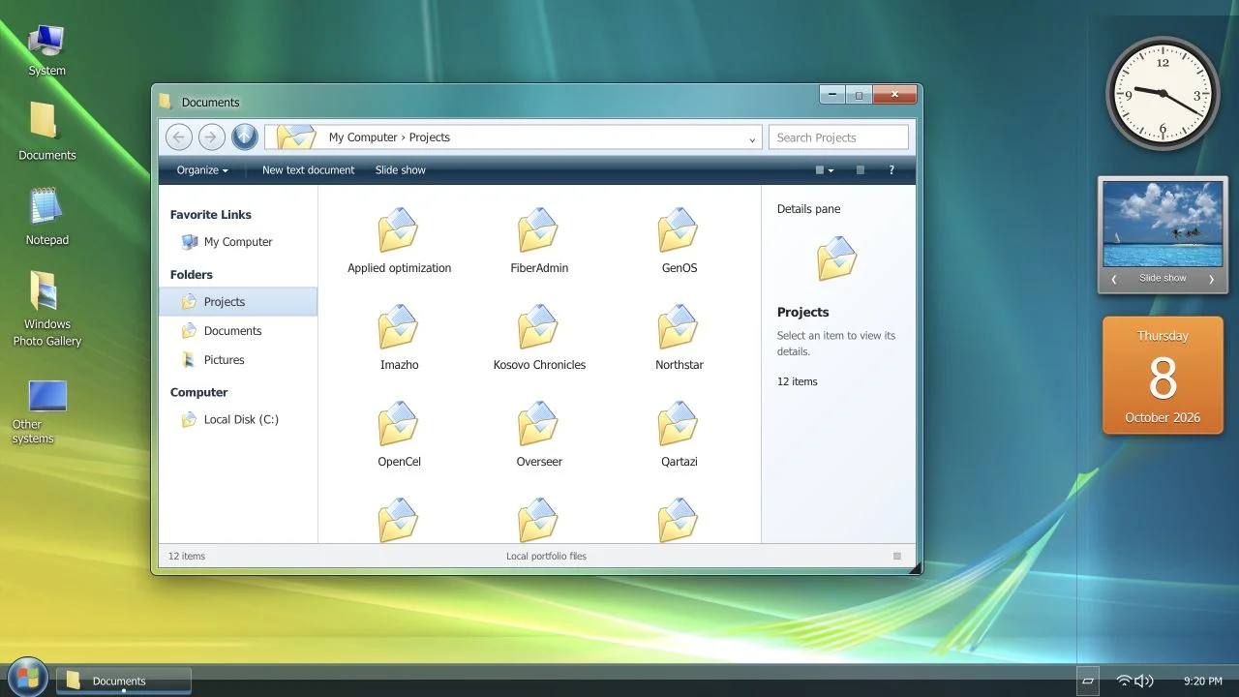Click the Thursday 8 October calendar gadget
Image resolution: width=1239 pixels, height=697 pixels.
click(1163, 376)
